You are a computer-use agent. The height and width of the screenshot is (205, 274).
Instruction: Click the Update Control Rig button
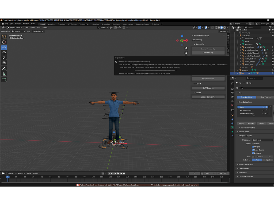(x=208, y=97)
